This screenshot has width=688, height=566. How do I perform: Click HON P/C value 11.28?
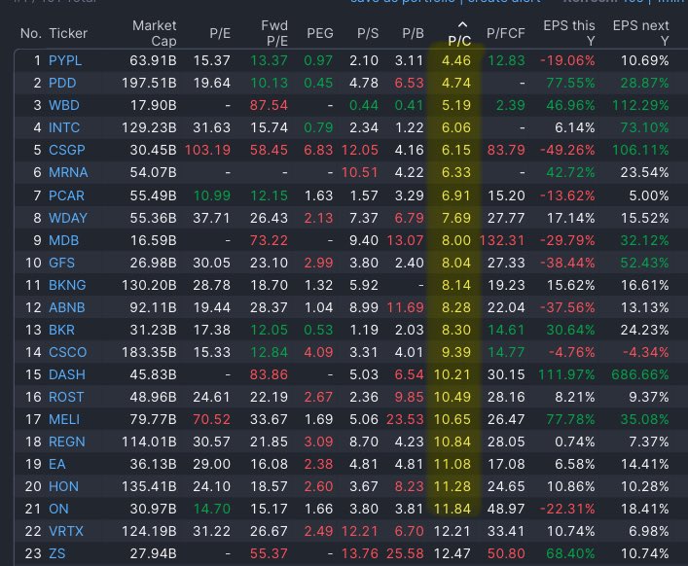click(x=453, y=486)
